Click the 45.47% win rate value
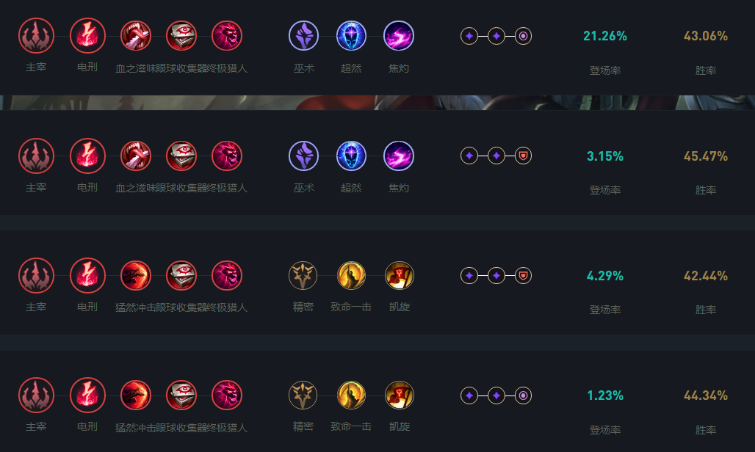The width and height of the screenshot is (755, 452). (x=706, y=156)
